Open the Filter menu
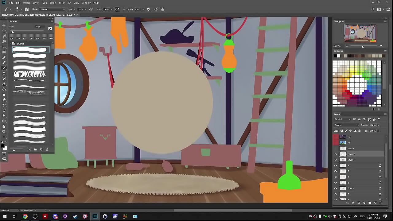The height and width of the screenshot is (221, 393). click(x=62, y=3)
